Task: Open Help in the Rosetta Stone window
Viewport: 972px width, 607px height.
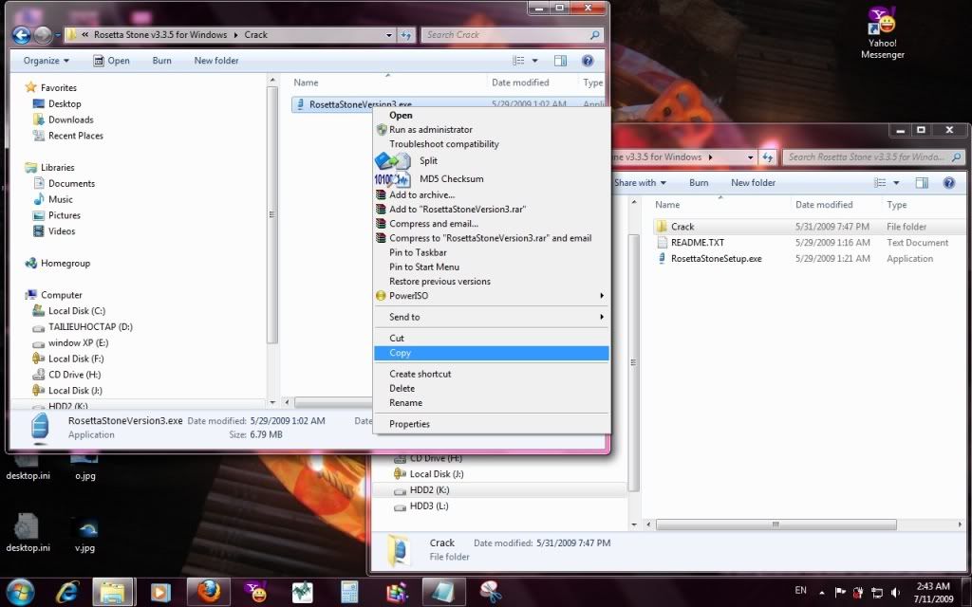Action: [948, 183]
